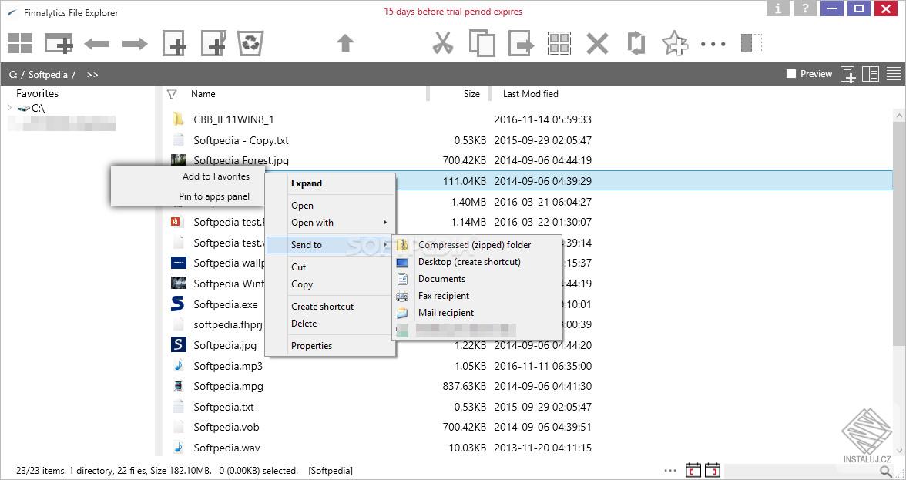Click the Up one level arrow

coord(345,43)
